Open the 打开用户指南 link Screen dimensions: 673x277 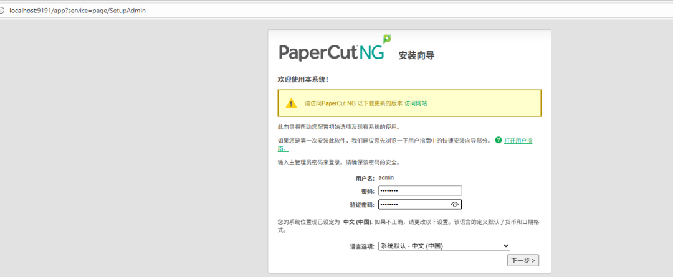(518, 141)
